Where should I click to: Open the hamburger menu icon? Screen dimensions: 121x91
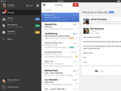44,5
